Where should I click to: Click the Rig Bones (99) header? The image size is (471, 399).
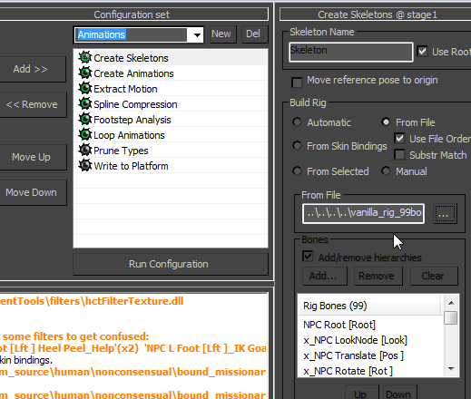369,306
